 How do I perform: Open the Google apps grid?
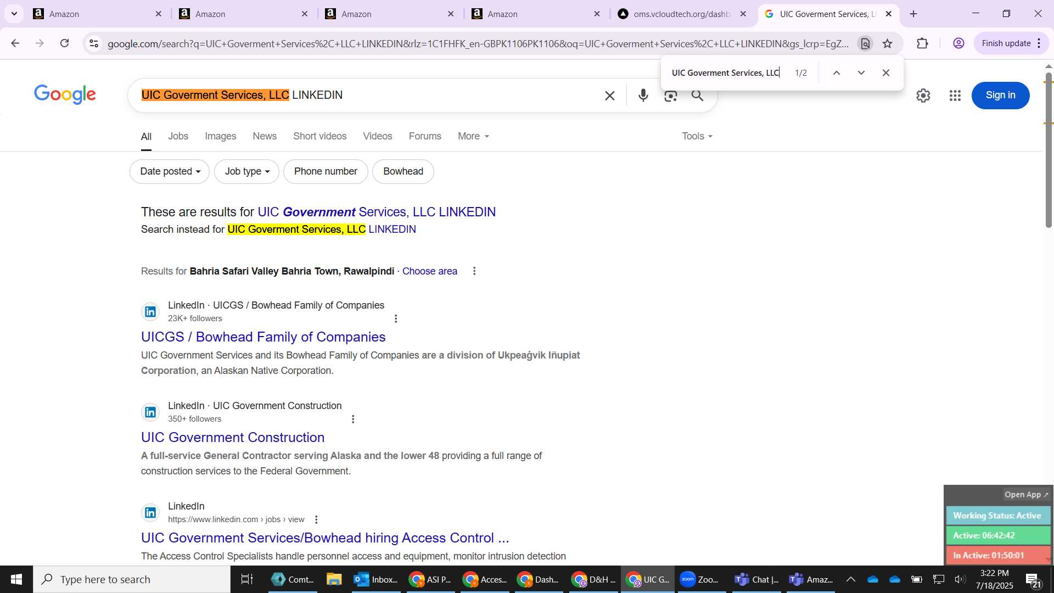tap(955, 96)
